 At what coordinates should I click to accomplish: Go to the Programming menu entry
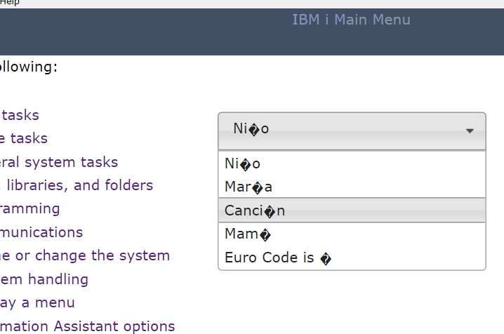[30, 208]
